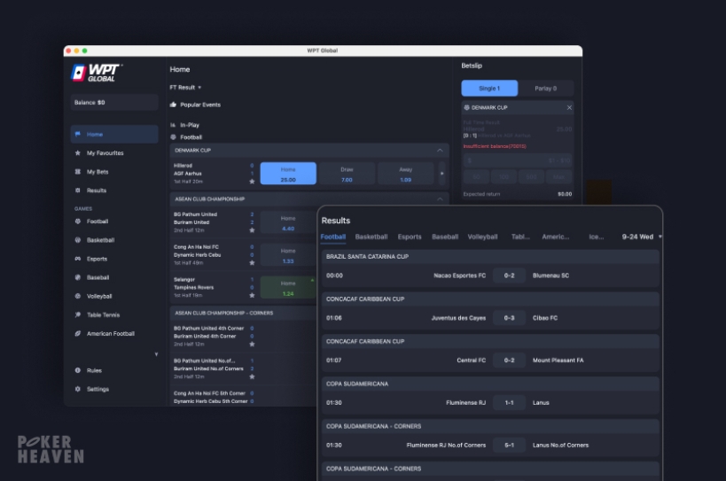Click 1-1 score Fluminense RJ vs Lanus
This screenshot has height=481, width=726.
point(510,403)
